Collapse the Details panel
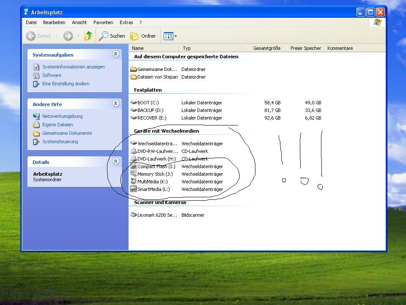The height and width of the screenshot is (305, 406). 115,162
